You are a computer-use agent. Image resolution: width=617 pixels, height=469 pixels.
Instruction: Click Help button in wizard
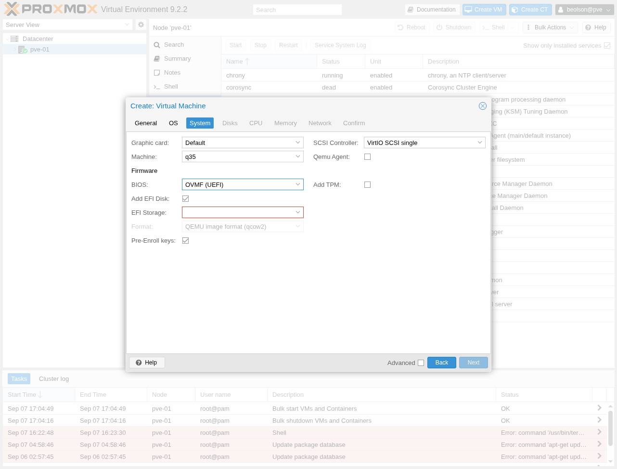pos(147,363)
